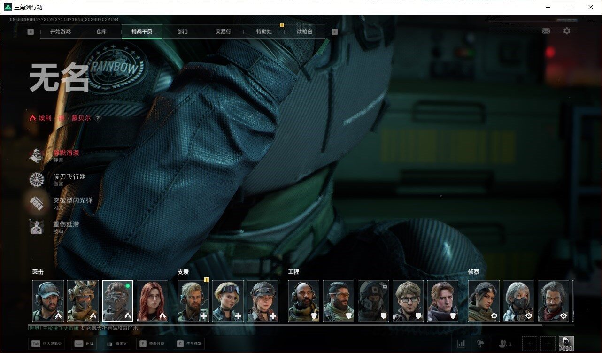Click the 工程 class label

click(293, 272)
